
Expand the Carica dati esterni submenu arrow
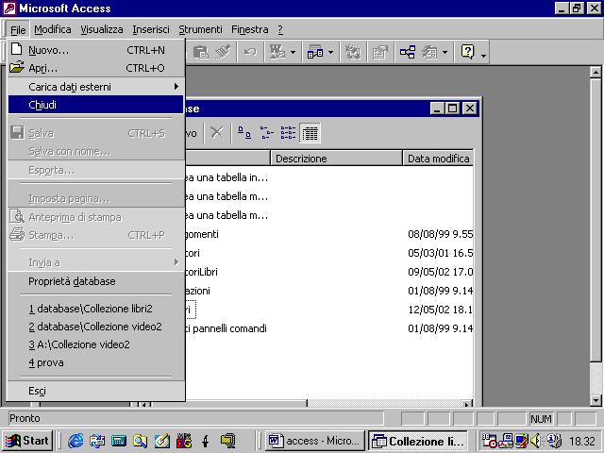pos(176,86)
